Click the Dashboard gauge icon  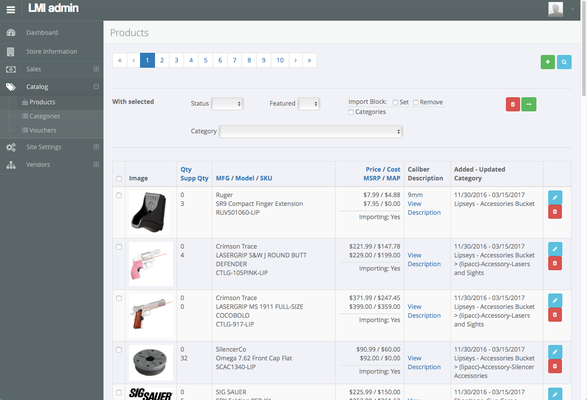[x=11, y=33]
